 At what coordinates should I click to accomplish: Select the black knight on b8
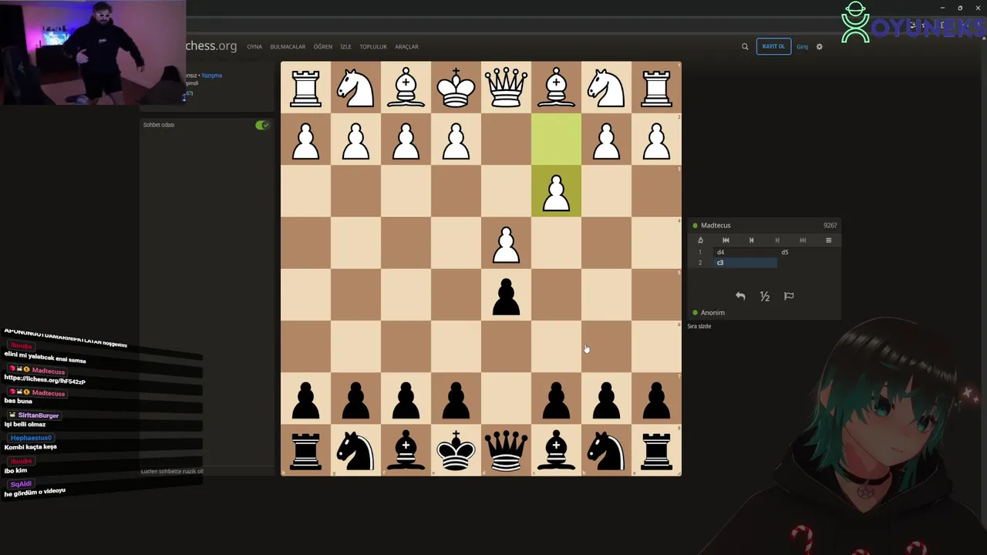[x=606, y=449]
